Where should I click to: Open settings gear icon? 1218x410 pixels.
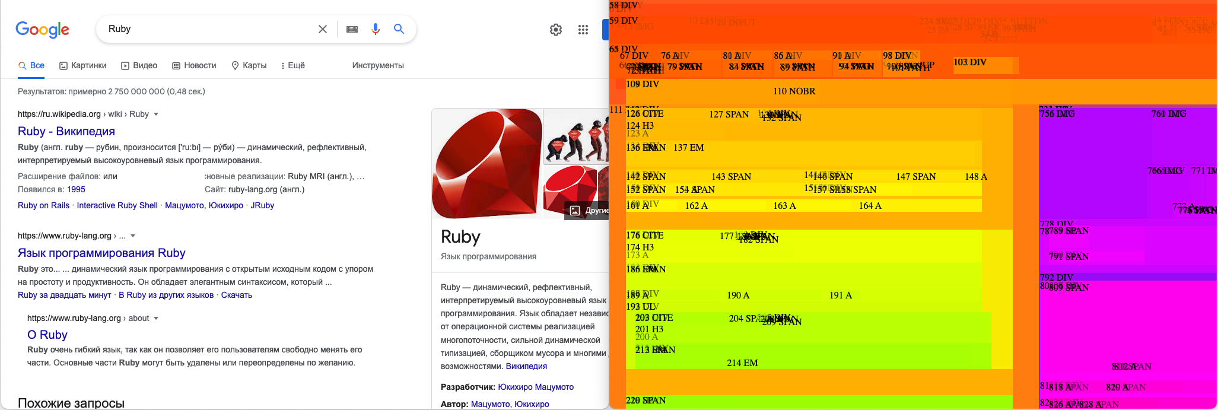(x=556, y=30)
